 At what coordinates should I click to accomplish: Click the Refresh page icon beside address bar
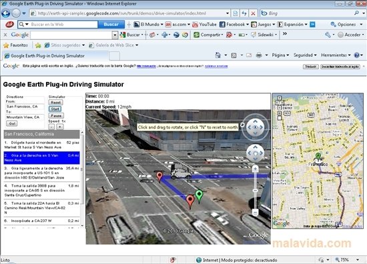tap(244, 13)
